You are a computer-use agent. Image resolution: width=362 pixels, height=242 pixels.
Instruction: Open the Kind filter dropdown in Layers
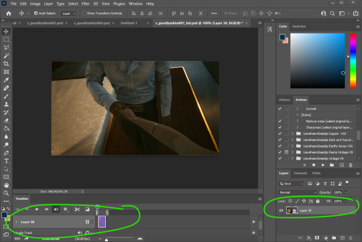pyautogui.click(x=292, y=184)
